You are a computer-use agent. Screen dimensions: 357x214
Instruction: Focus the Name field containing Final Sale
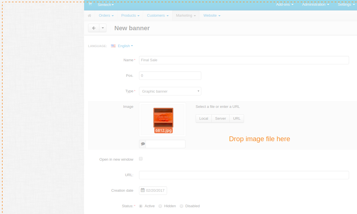point(244,60)
